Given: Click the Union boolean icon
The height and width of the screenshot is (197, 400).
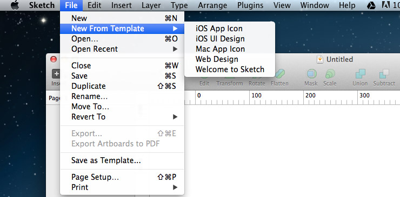Looking at the screenshot, I should point(360,74).
